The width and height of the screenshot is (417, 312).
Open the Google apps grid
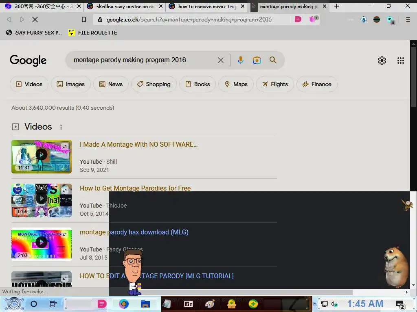(401, 61)
